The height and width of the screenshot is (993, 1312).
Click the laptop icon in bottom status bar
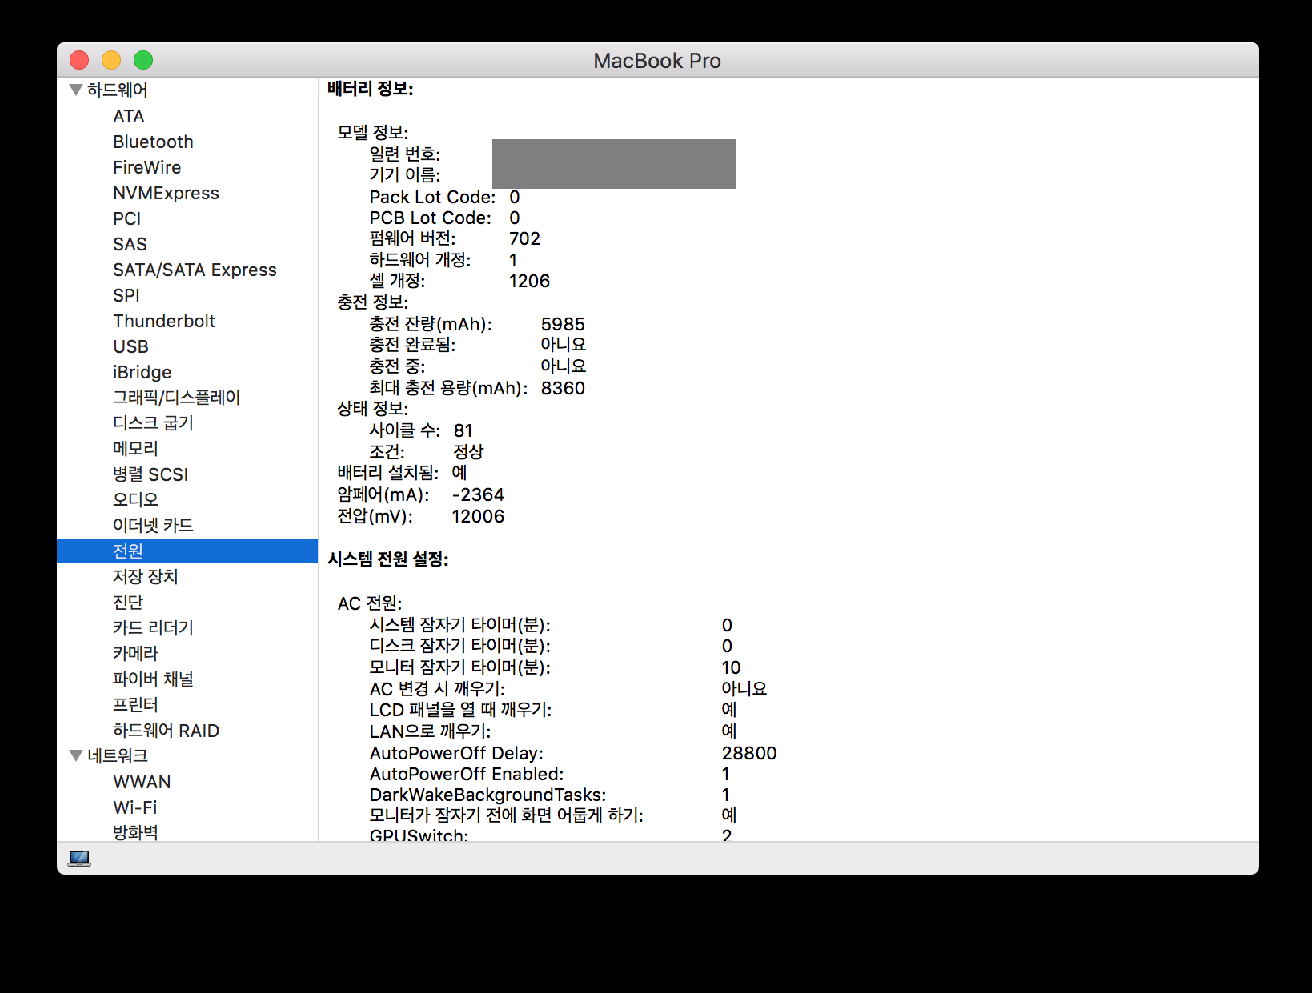(x=79, y=858)
